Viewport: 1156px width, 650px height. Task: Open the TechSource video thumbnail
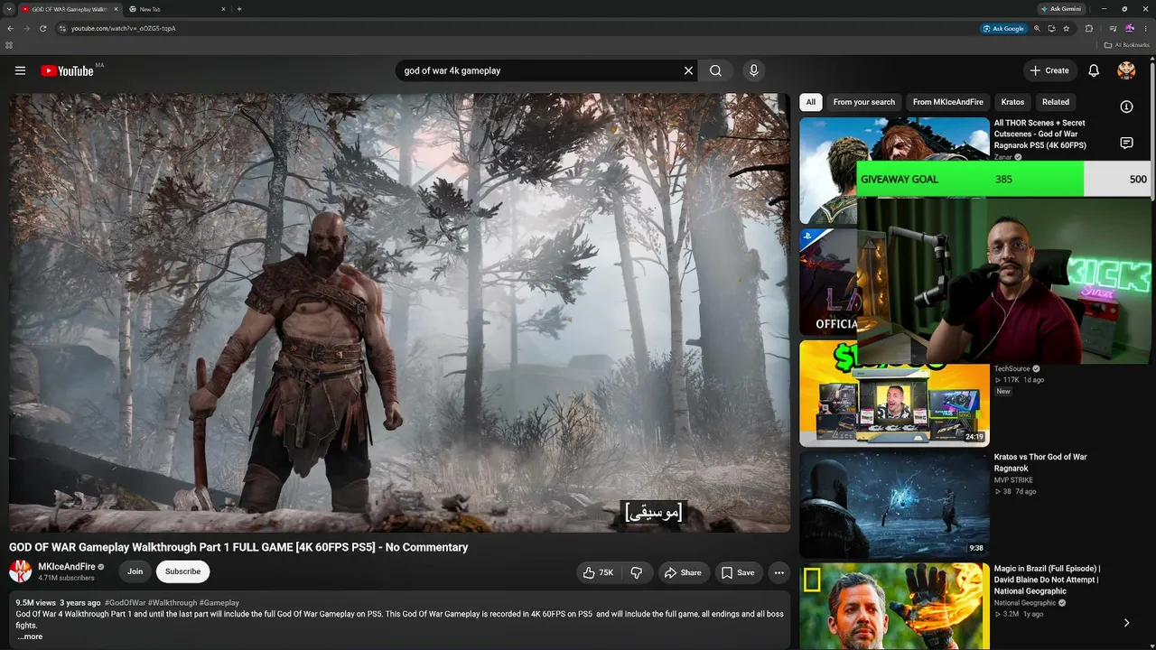894,394
